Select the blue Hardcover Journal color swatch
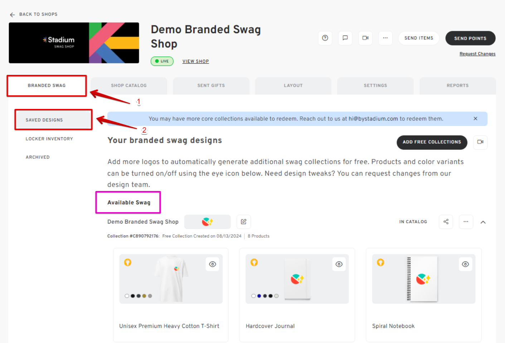Screen dimensions: 505x343 point(259,296)
